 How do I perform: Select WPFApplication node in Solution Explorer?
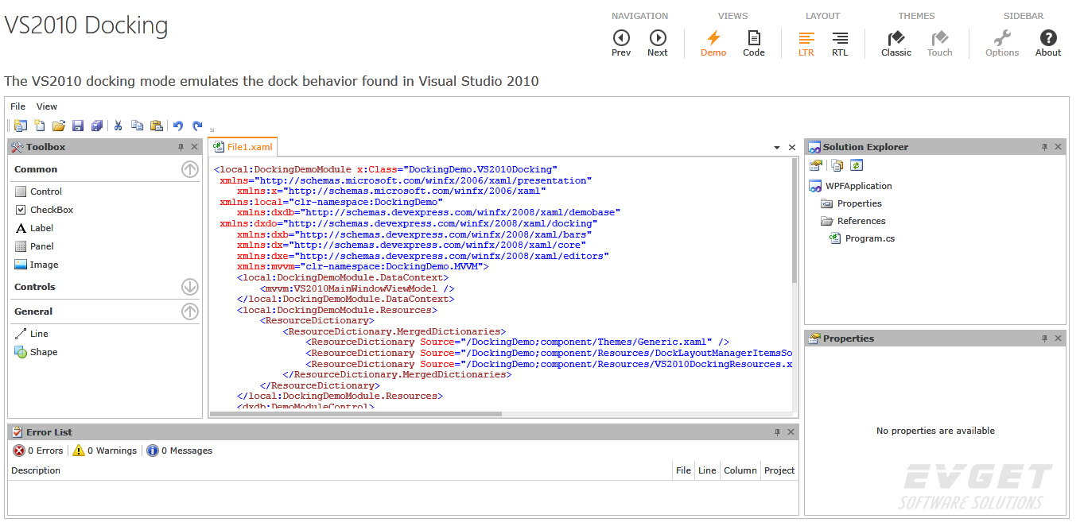(850, 186)
